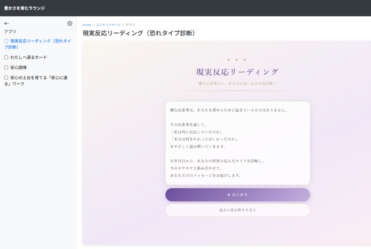Click 豊かさを育むラウンジ site title

tap(24, 8)
